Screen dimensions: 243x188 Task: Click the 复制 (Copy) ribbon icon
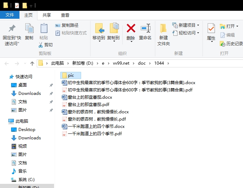[29, 28]
